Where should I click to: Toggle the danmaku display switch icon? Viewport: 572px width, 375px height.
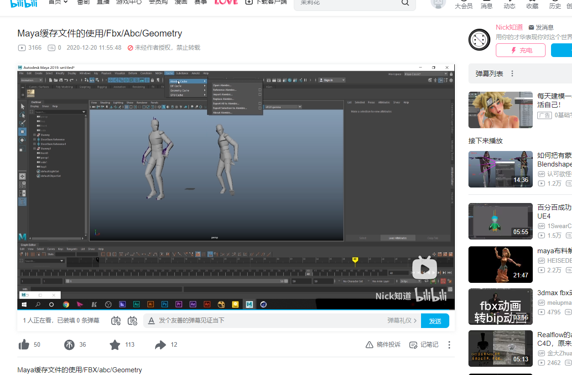click(x=116, y=320)
